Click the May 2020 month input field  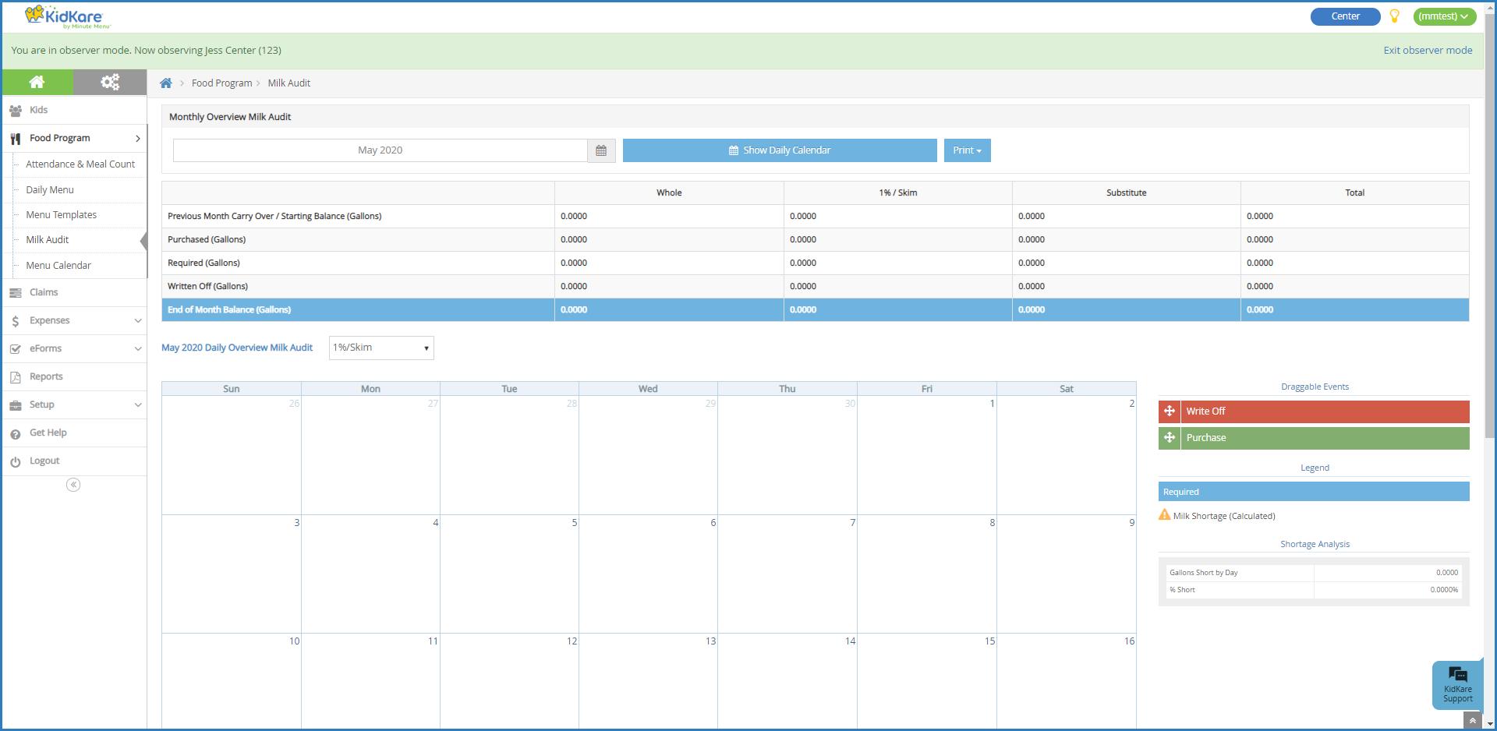380,150
